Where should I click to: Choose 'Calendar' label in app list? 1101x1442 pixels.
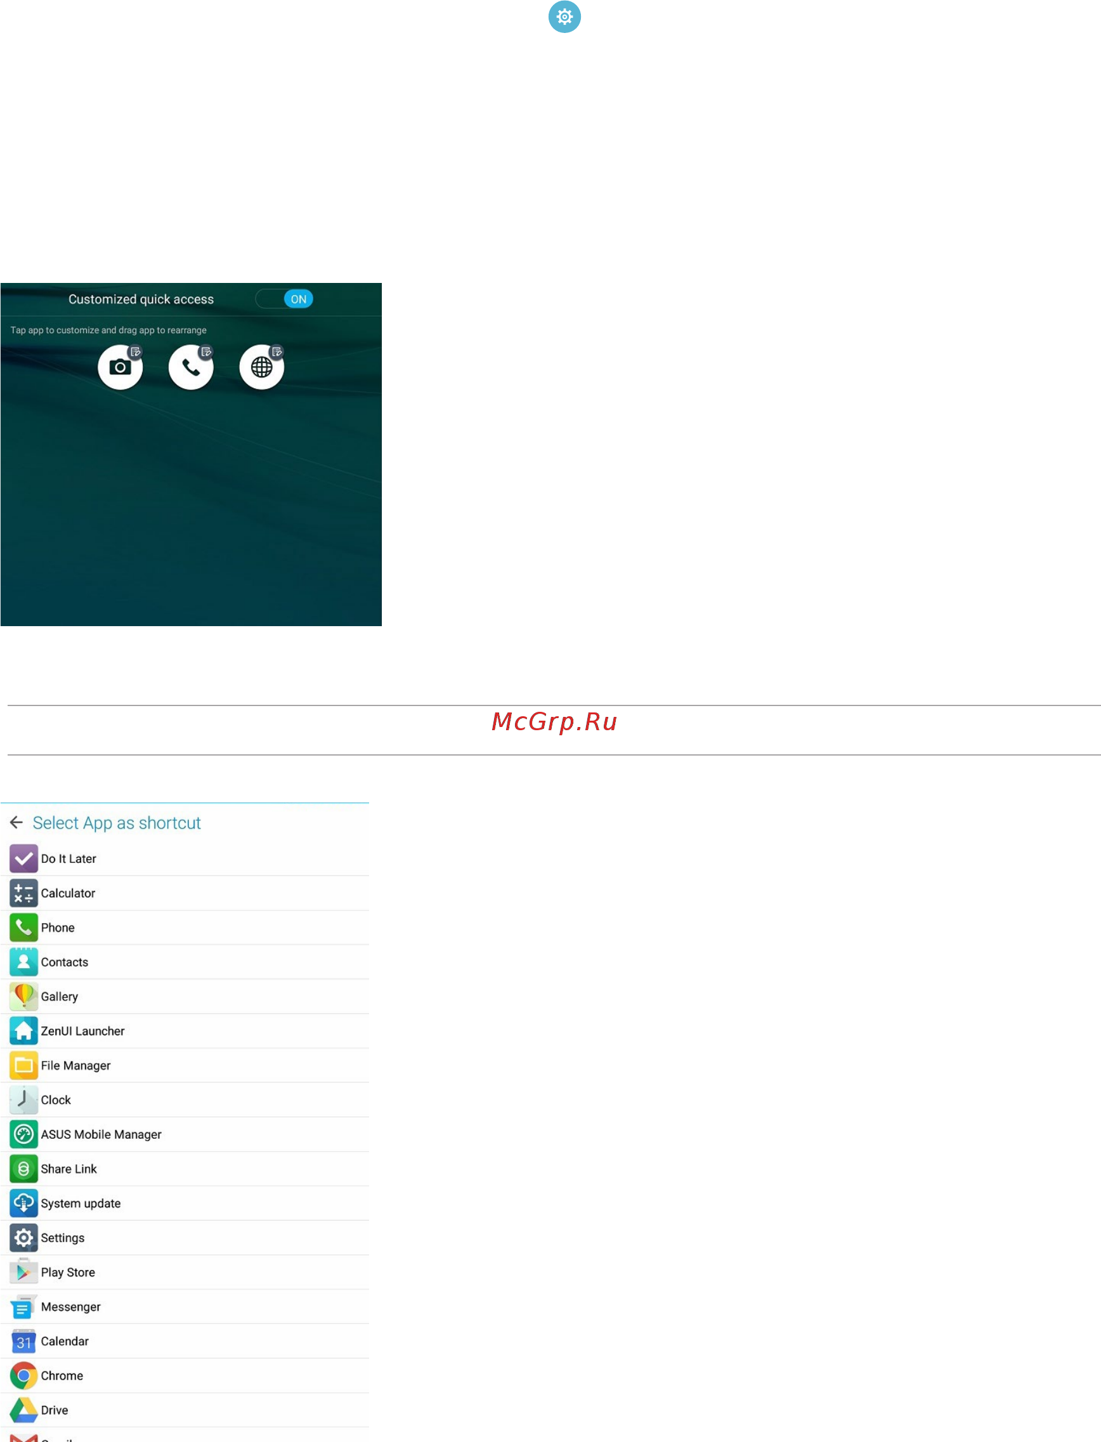pos(65,1341)
